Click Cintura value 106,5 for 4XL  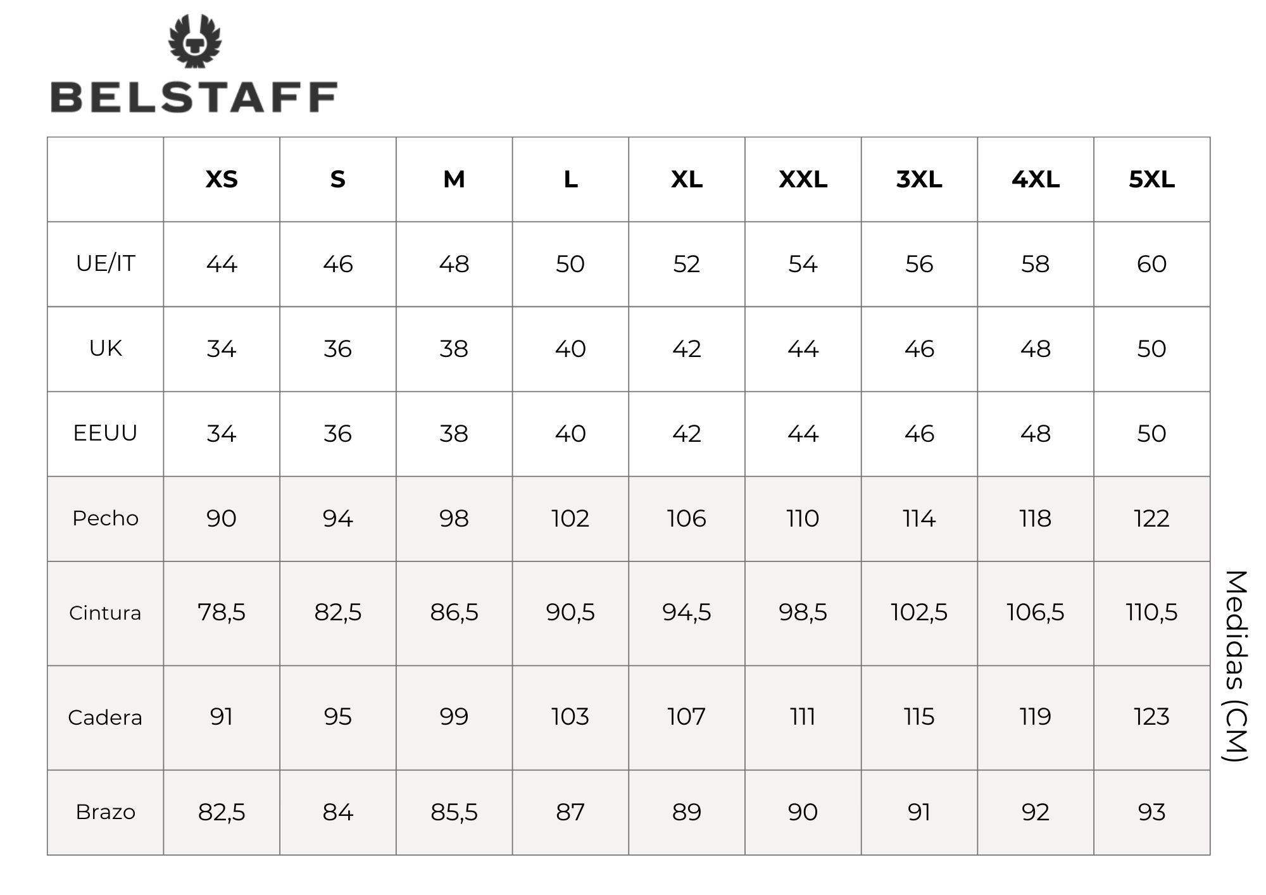[x=1036, y=612]
